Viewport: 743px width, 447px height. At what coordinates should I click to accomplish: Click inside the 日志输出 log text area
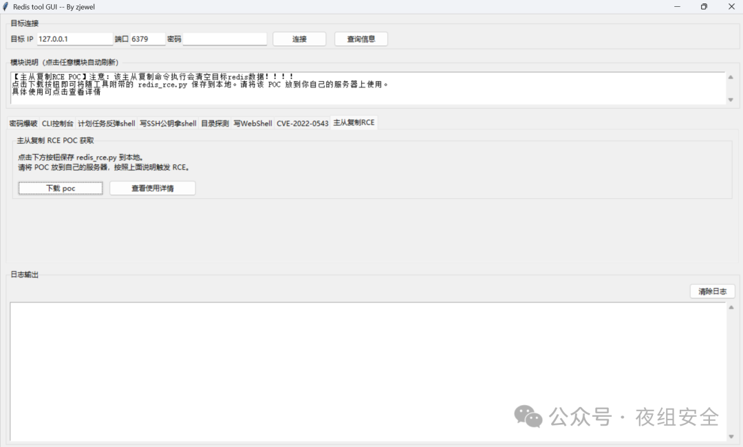(365, 371)
